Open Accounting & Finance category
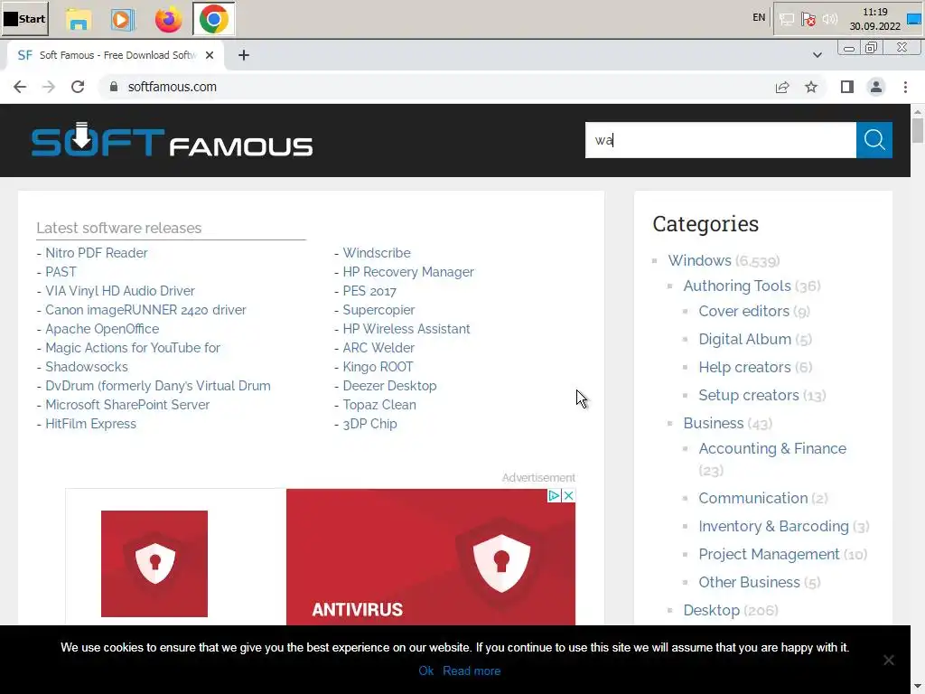 772,448
